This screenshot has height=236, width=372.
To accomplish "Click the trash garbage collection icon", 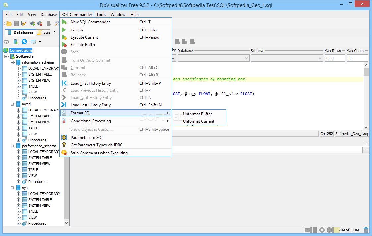I will pyautogui.click(x=366, y=230).
